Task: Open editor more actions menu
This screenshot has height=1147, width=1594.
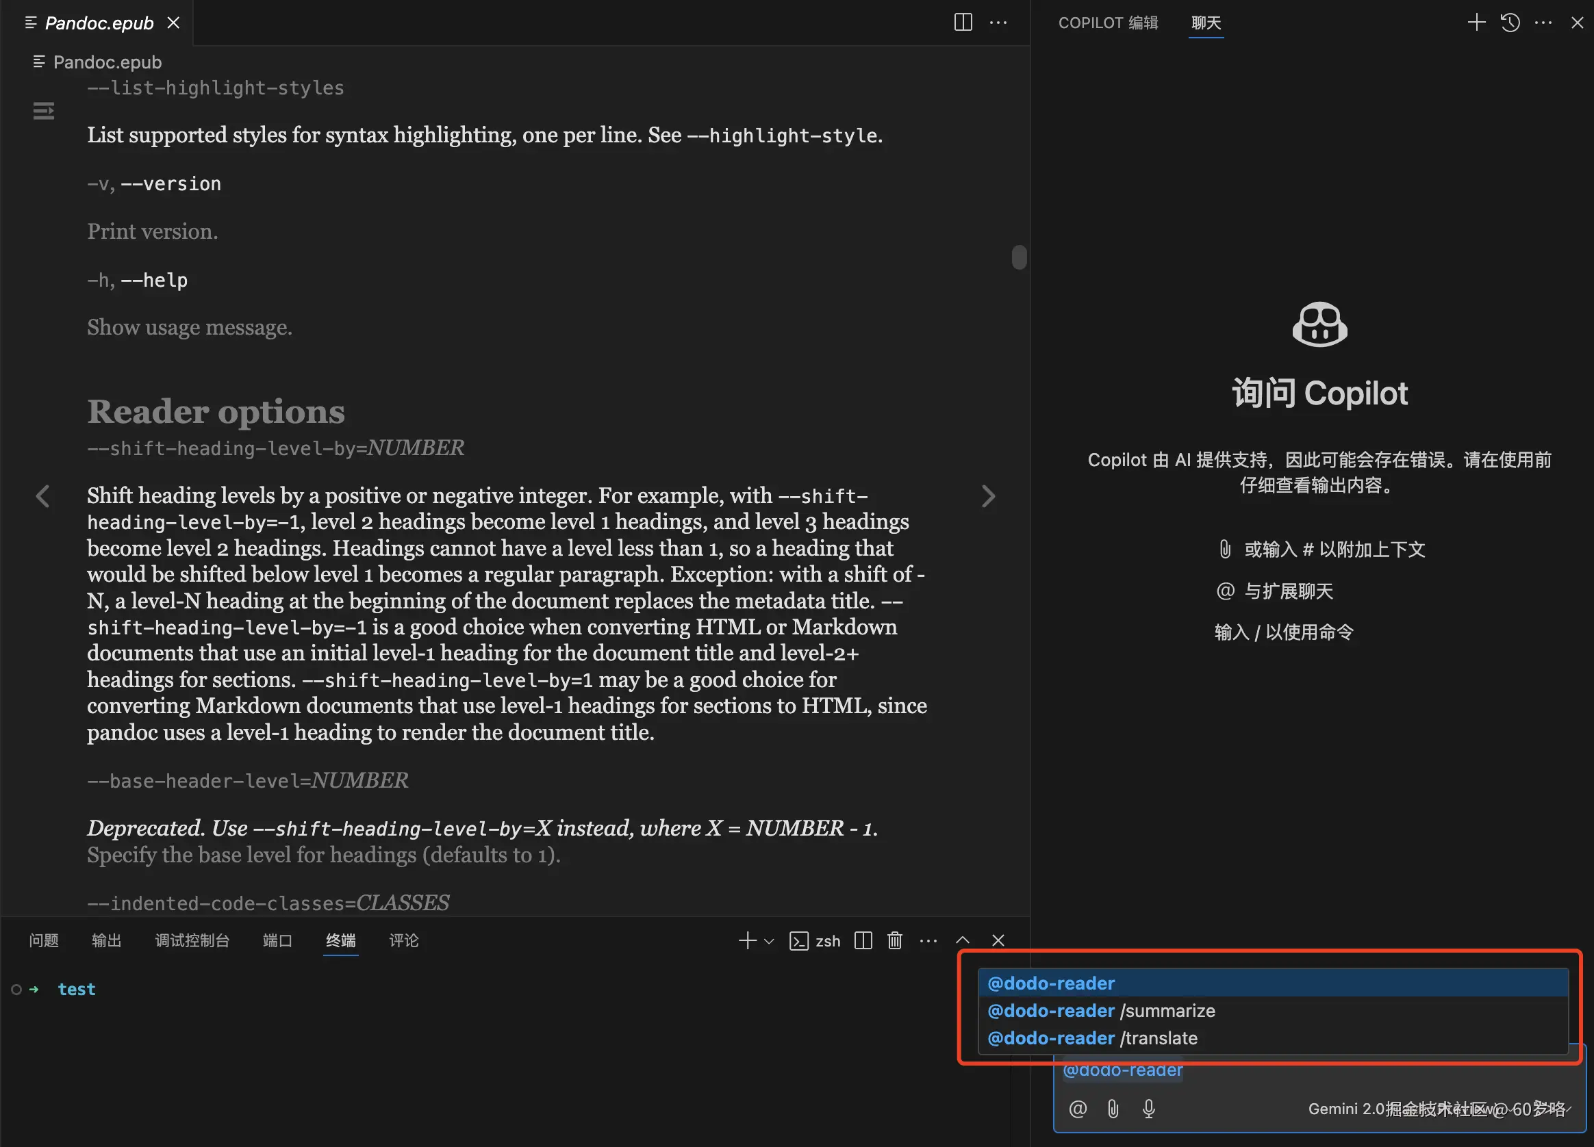Action: pos(998,23)
